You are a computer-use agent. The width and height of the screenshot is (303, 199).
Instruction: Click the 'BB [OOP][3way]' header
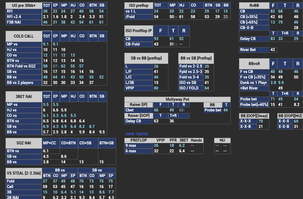click(254, 116)
